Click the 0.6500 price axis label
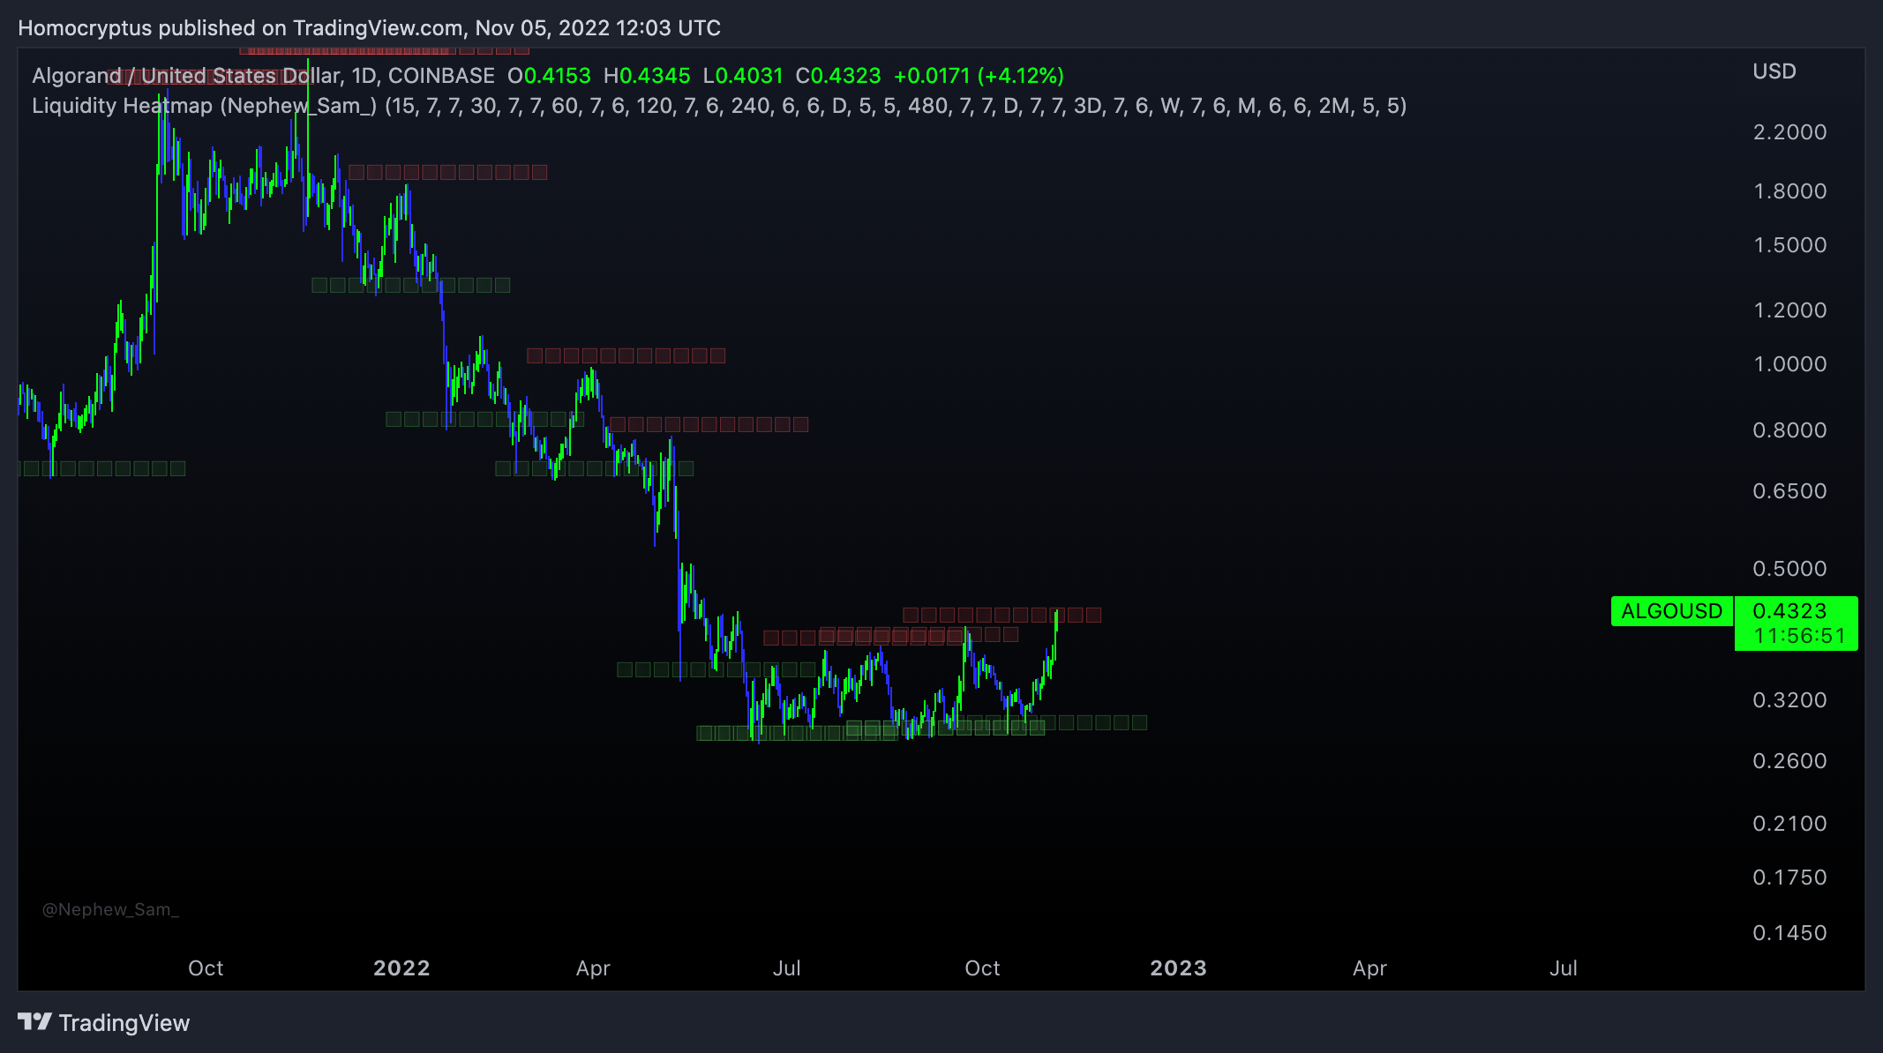The width and height of the screenshot is (1883, 1053). coord(1789,491)
